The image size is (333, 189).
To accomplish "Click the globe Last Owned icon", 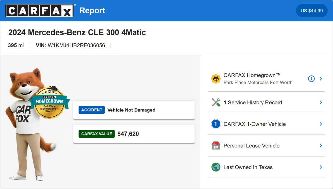I will [216, 167].
